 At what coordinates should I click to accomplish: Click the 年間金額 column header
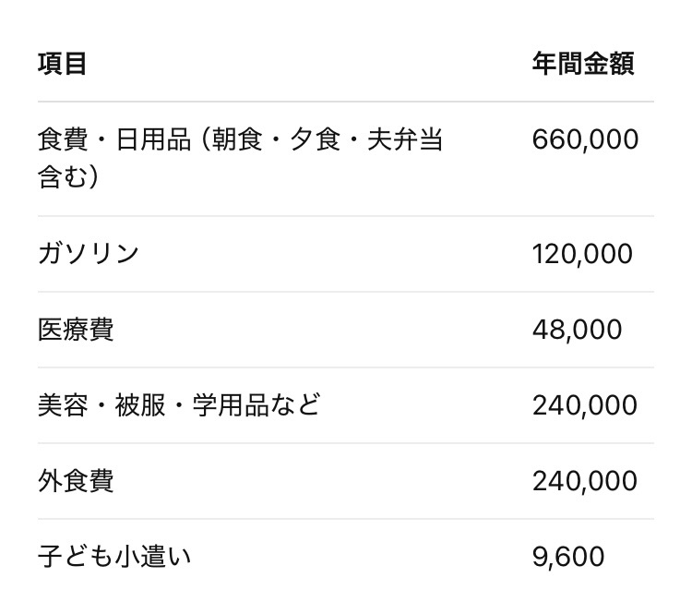click(x=582, y=65)
